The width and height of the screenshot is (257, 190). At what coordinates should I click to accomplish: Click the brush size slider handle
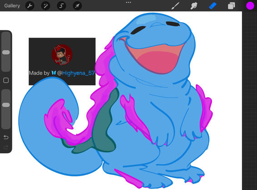[x=6, y=52]
